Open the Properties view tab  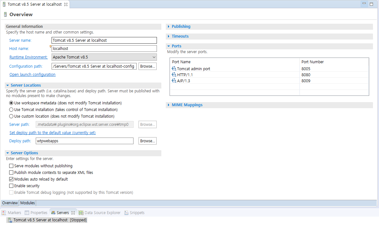36,213
